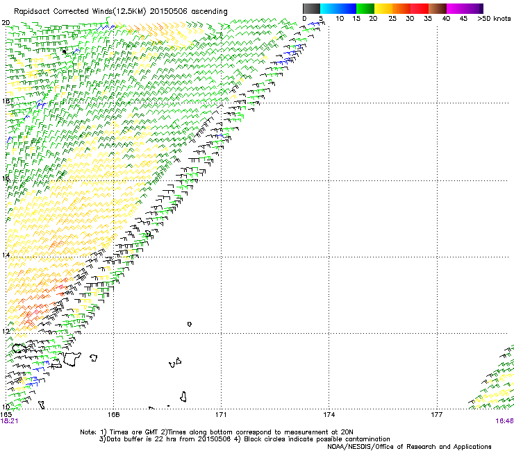Click the black contamination dot near 20N
Image resolution: width=514 pixels, height=451 pixels.
point(64,51)
